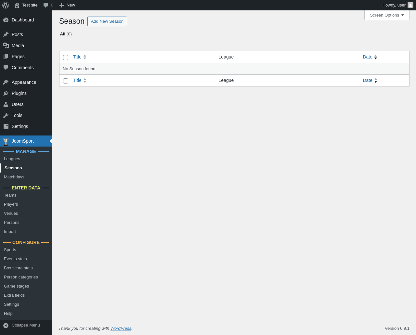416x335 pixels.
Task: Sort by Date using footer arrows
Action: tap(376, 80)
